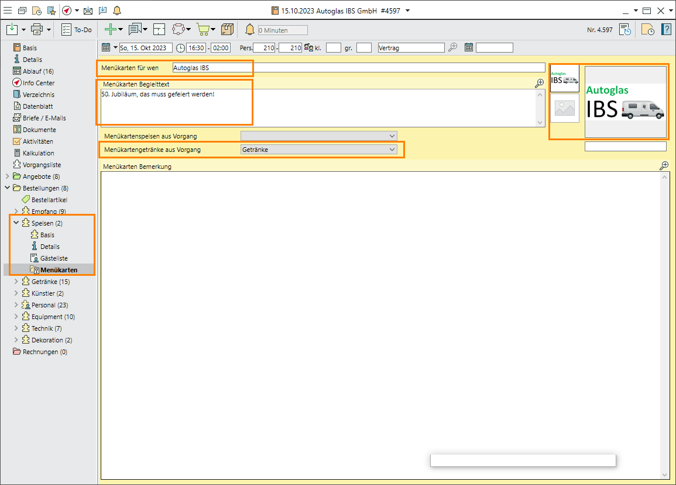Select Gästeliste under Speisen
Image resolution: width=676 pixels, height=485 pixels.
(x=54, y=258)
